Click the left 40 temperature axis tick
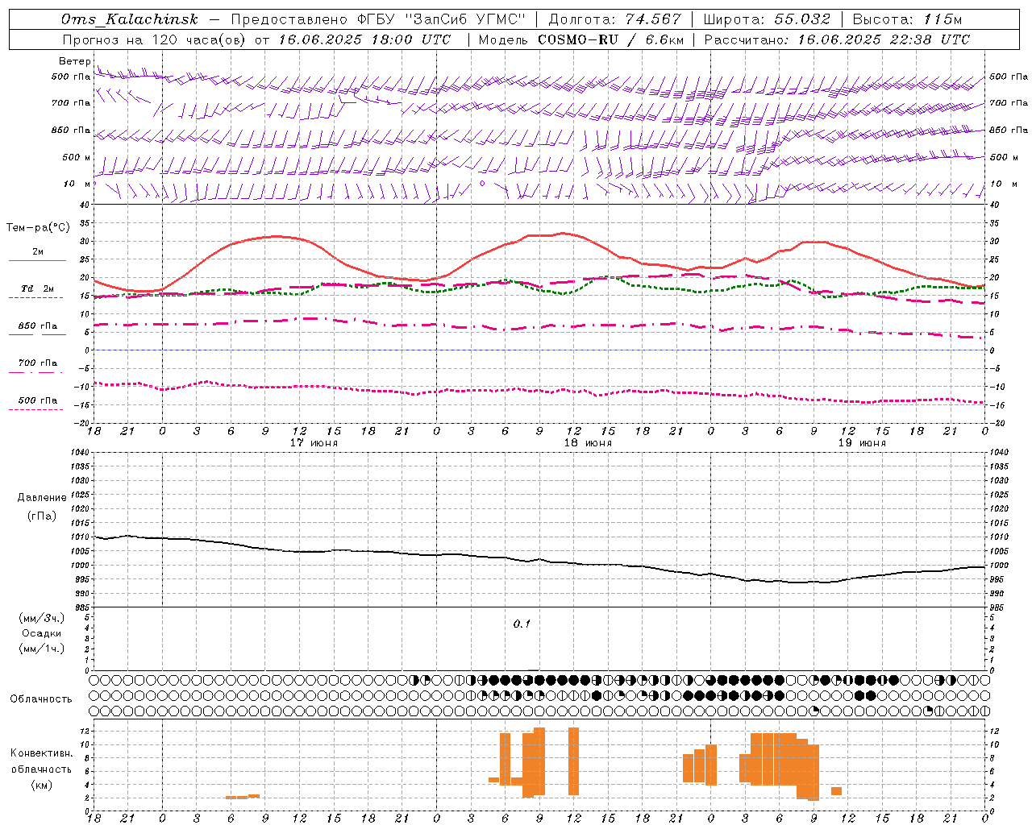This screenshot has width=1032, height=825. (x=85, y=205)
